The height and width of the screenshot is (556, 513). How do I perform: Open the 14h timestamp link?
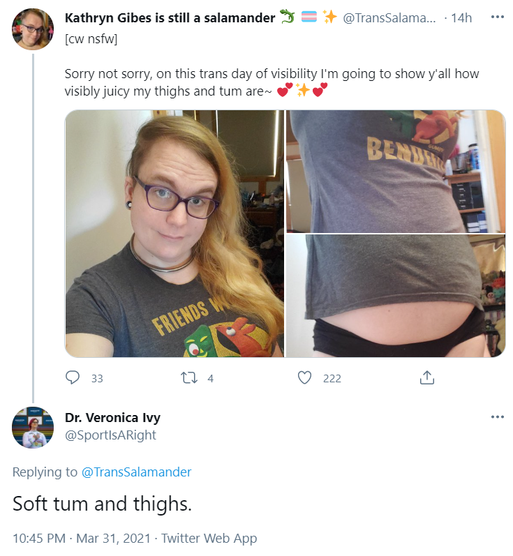pyautogui.click(x=461, y=17)
